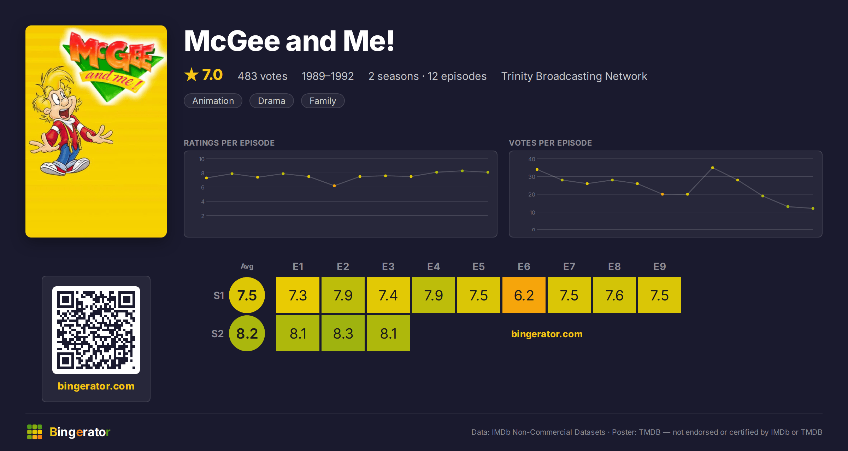This screenshot has height=451, width=848.
Task: Select the S1 E1 7.3 rating cell
Action: point(298,295)
